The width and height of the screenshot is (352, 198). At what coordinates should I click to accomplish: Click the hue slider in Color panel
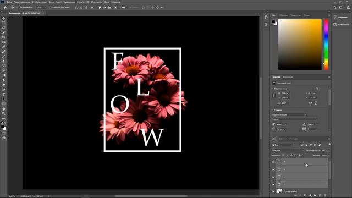click(326, 45)
